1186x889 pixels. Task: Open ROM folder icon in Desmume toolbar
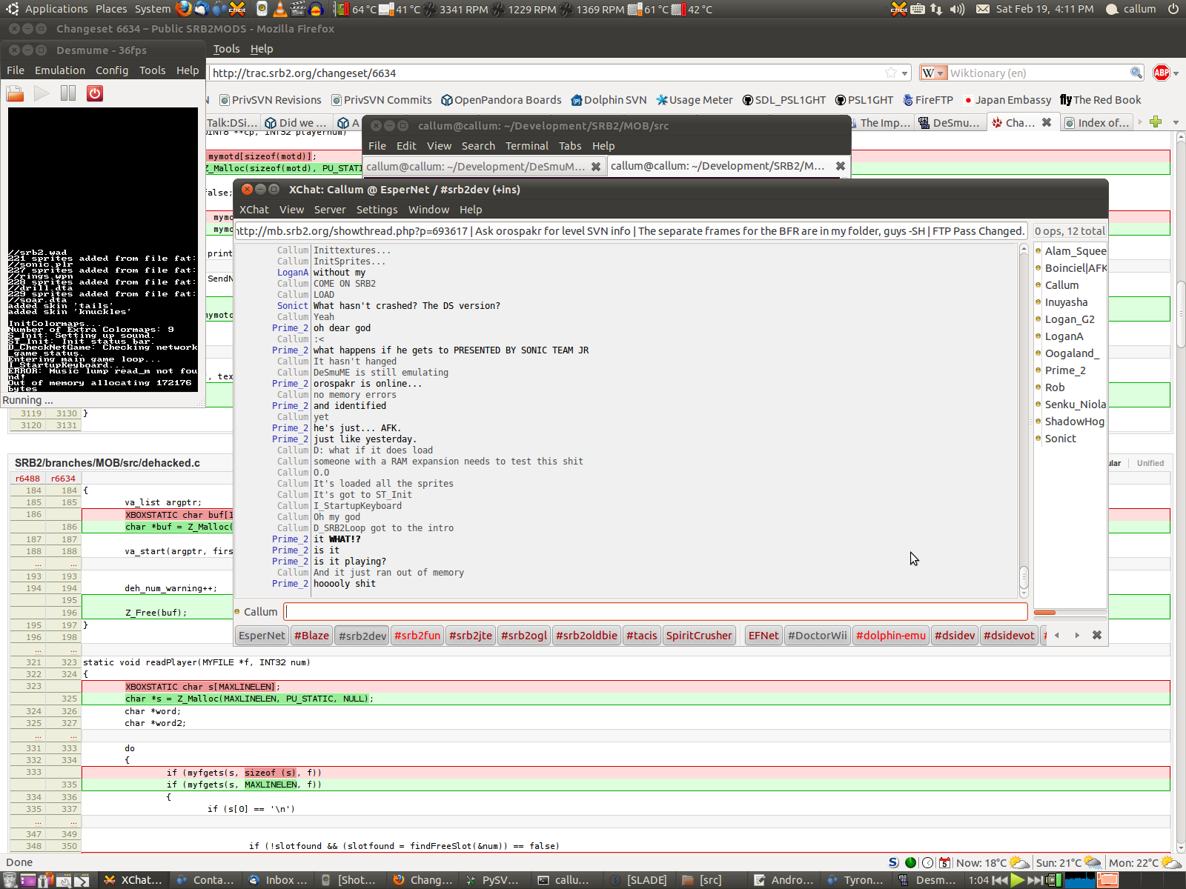(15, 93)
